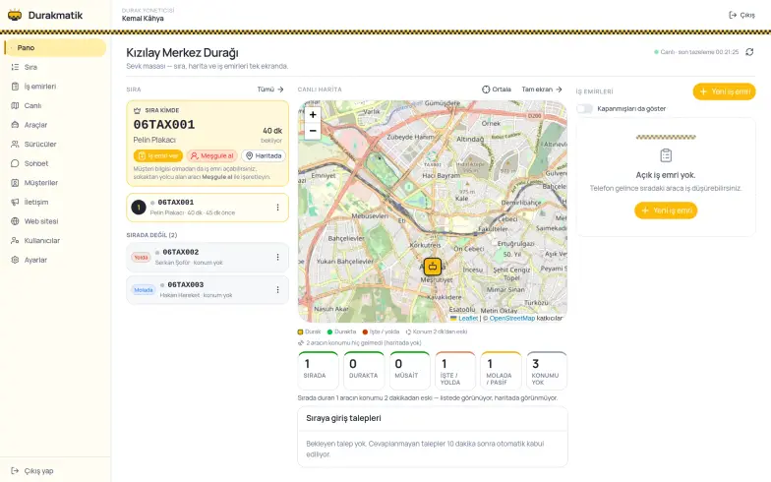Click the Sohbet chat bubble icon
Screen dimensions: 771x482
coord(15,163)
